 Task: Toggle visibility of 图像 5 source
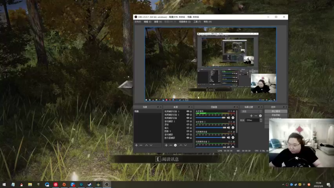pyautogui.click(x=187, y=131)
